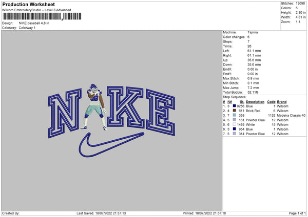Select the Width value 4.81 in
Screen dimensions: 308x217
[x=300, y=17]
